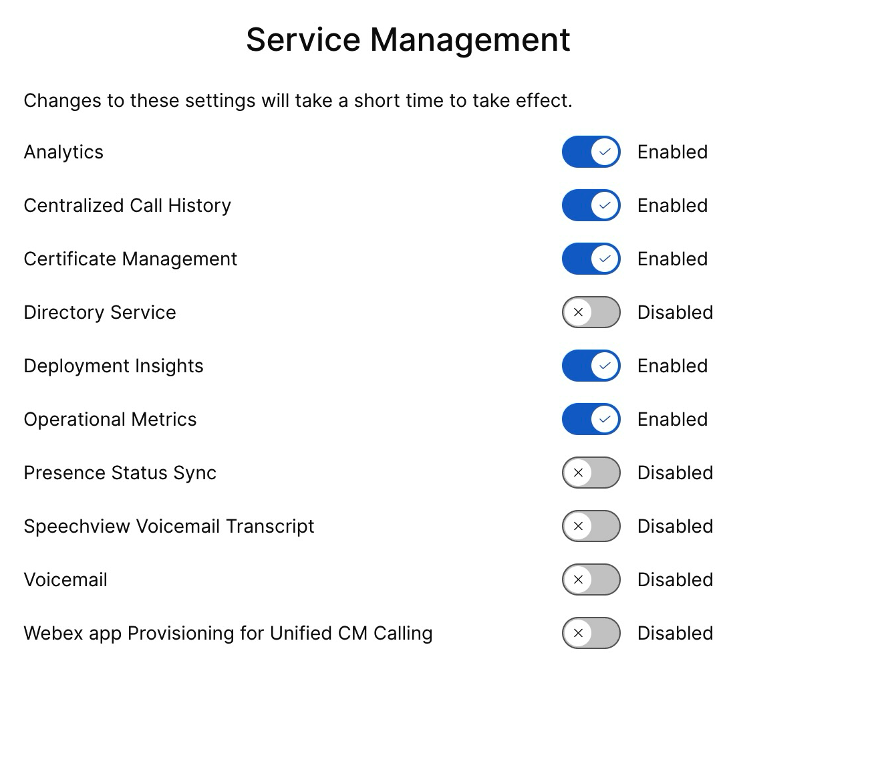The image size is (870, 782).
Task: Click the checkmark icon on Operational Metrics switch
Action: [x=603, y=419]
